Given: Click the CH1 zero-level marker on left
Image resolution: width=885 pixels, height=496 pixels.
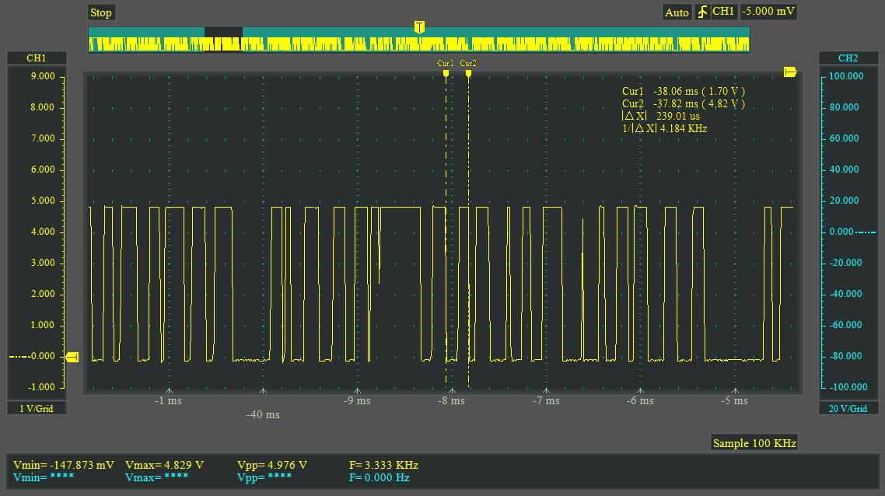Looking at the screenshot, I should (x=72, y=357).
